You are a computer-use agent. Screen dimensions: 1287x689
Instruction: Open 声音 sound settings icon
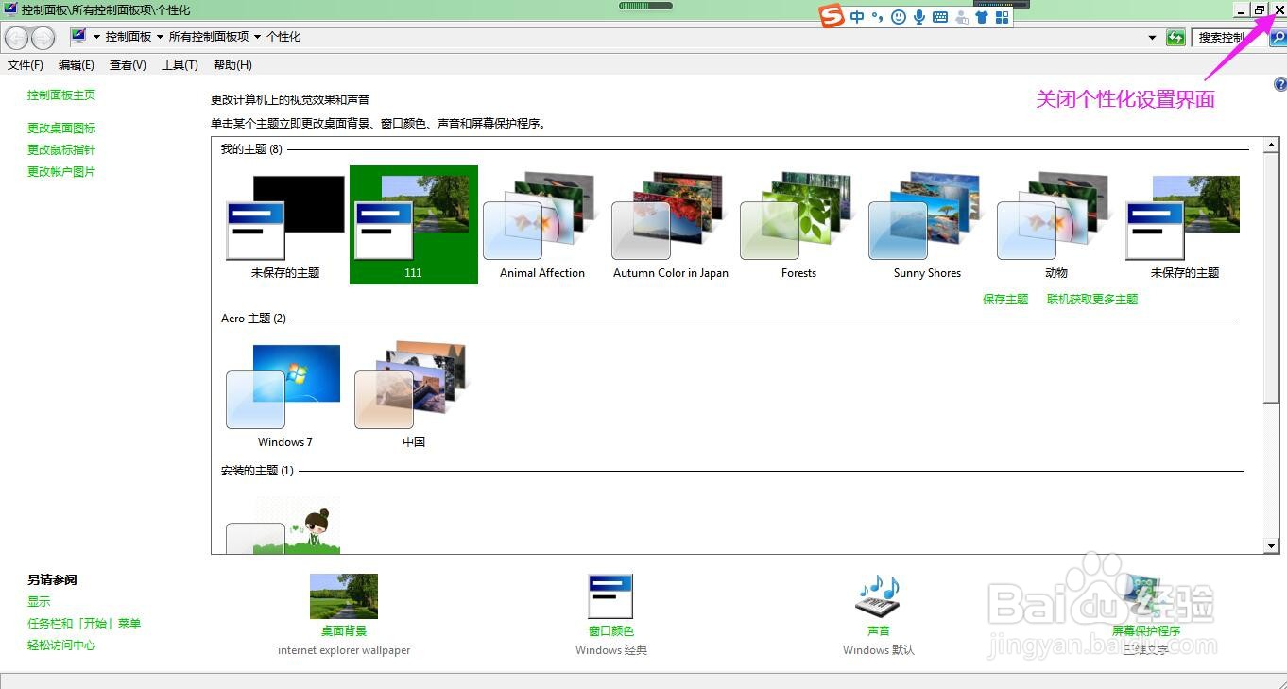click(x=877, y=595)
